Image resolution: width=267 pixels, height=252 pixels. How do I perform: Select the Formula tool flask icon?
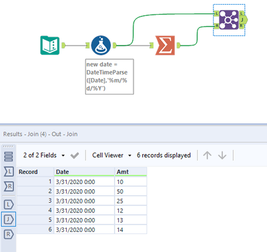click(101, 45)
